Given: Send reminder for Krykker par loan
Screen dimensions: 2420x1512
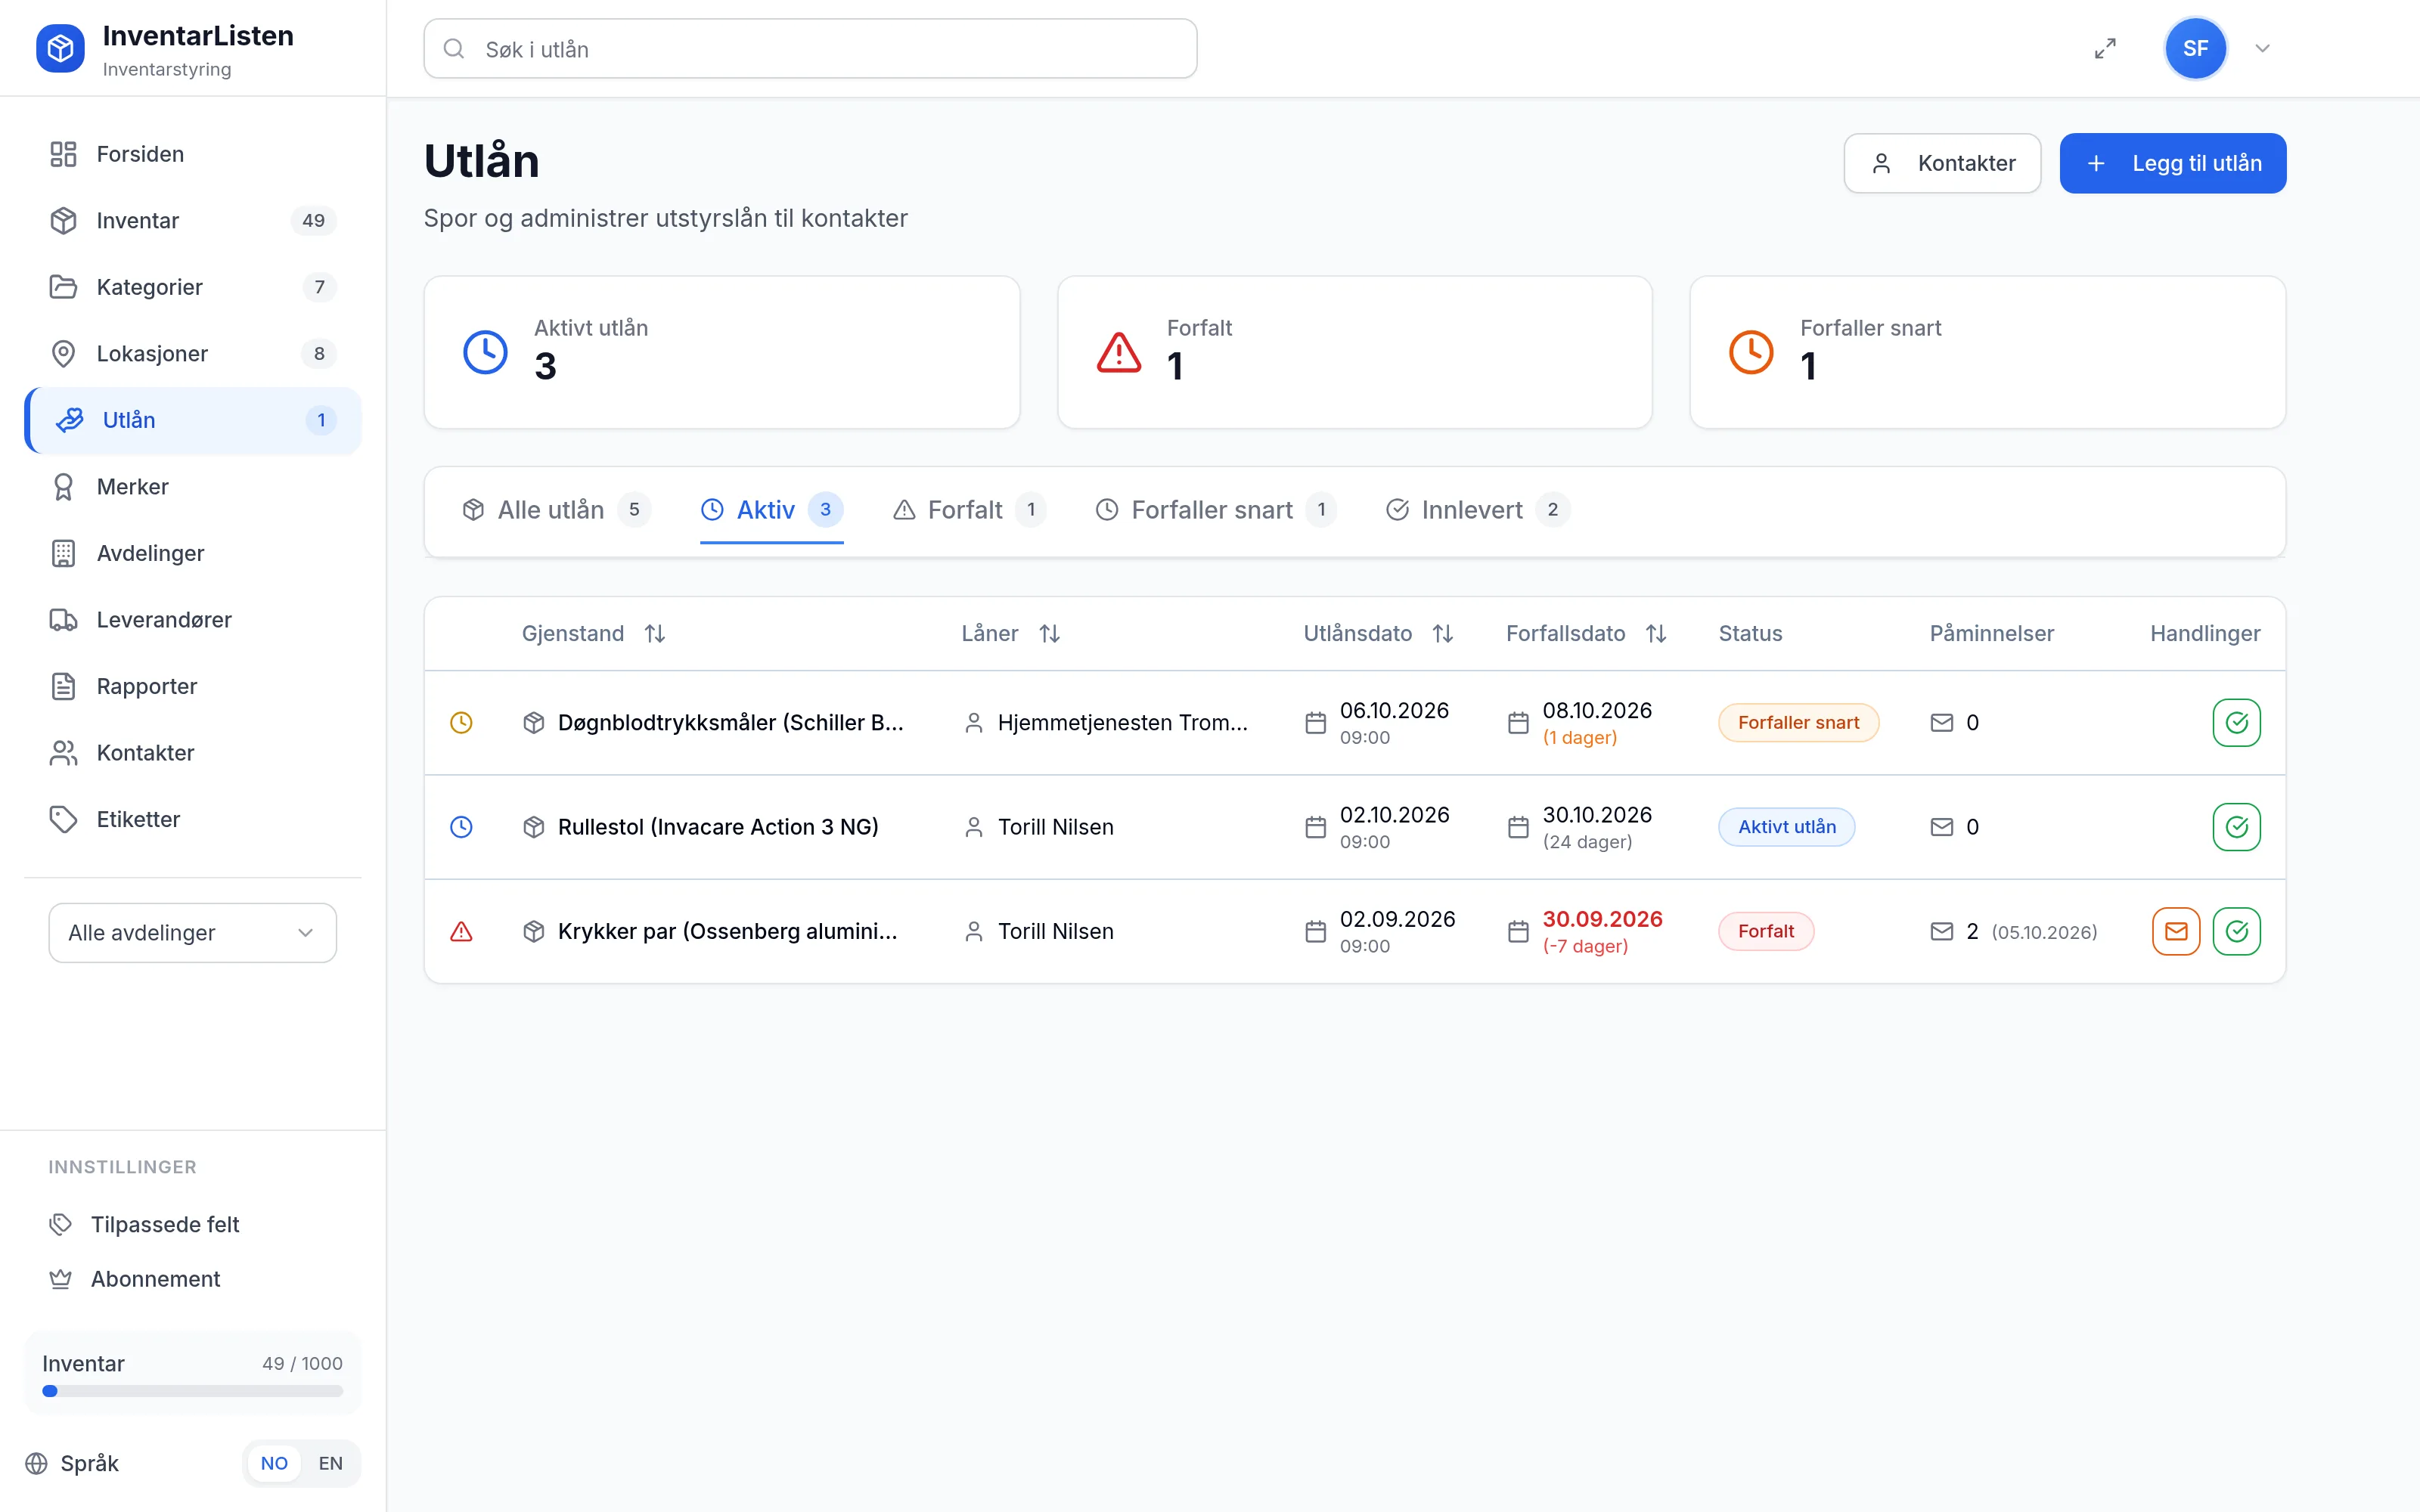Looking at the screenshot, I should [2176, 931].
